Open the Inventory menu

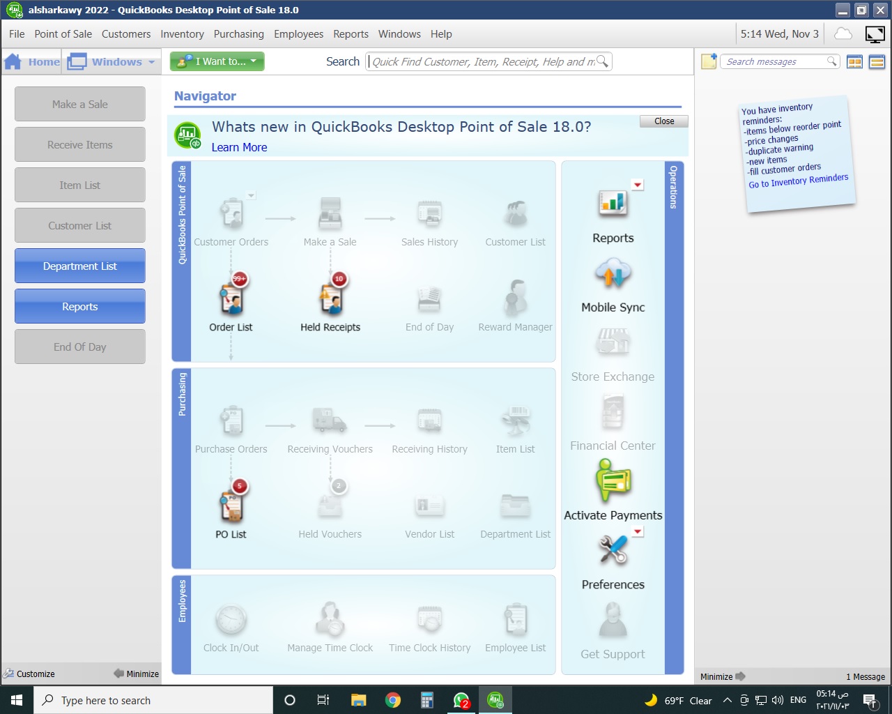click(182, 33)
